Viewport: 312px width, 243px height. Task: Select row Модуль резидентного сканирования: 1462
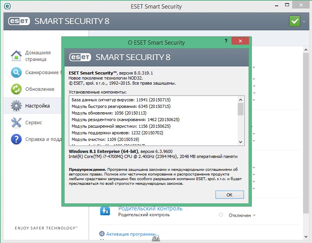(x=126, y=120)
